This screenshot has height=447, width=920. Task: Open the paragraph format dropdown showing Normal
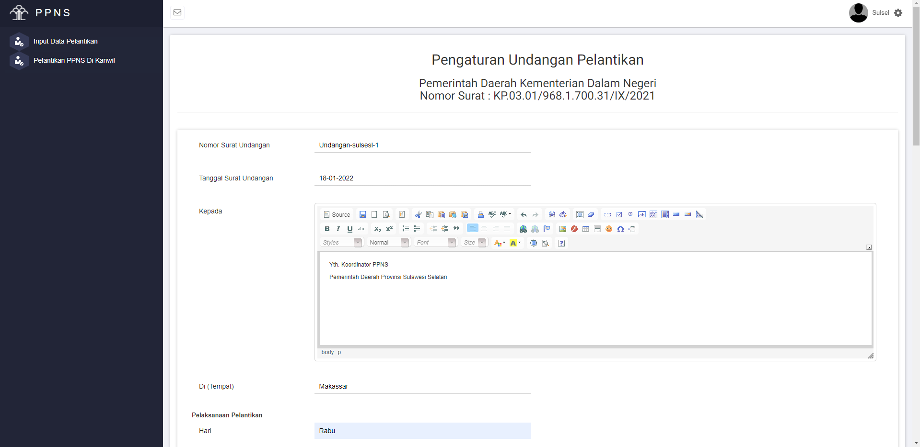click(388, 243)
